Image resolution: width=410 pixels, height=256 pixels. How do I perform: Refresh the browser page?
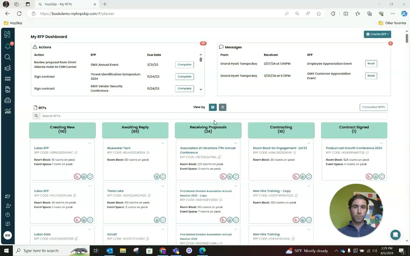point(19,14)
